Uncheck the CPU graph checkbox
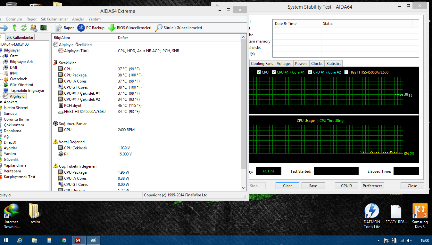The width and height of the screenshot is (432, 245). click(x=259, y=72)
